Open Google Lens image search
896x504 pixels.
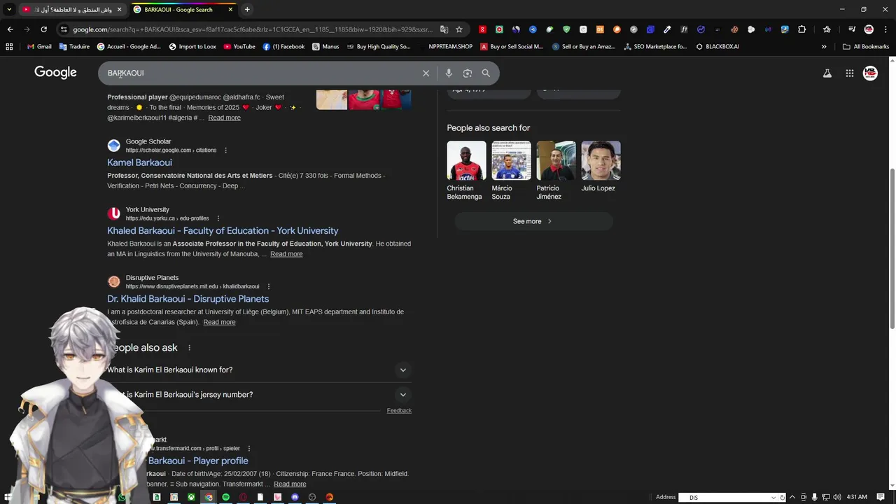coord(468,73)
